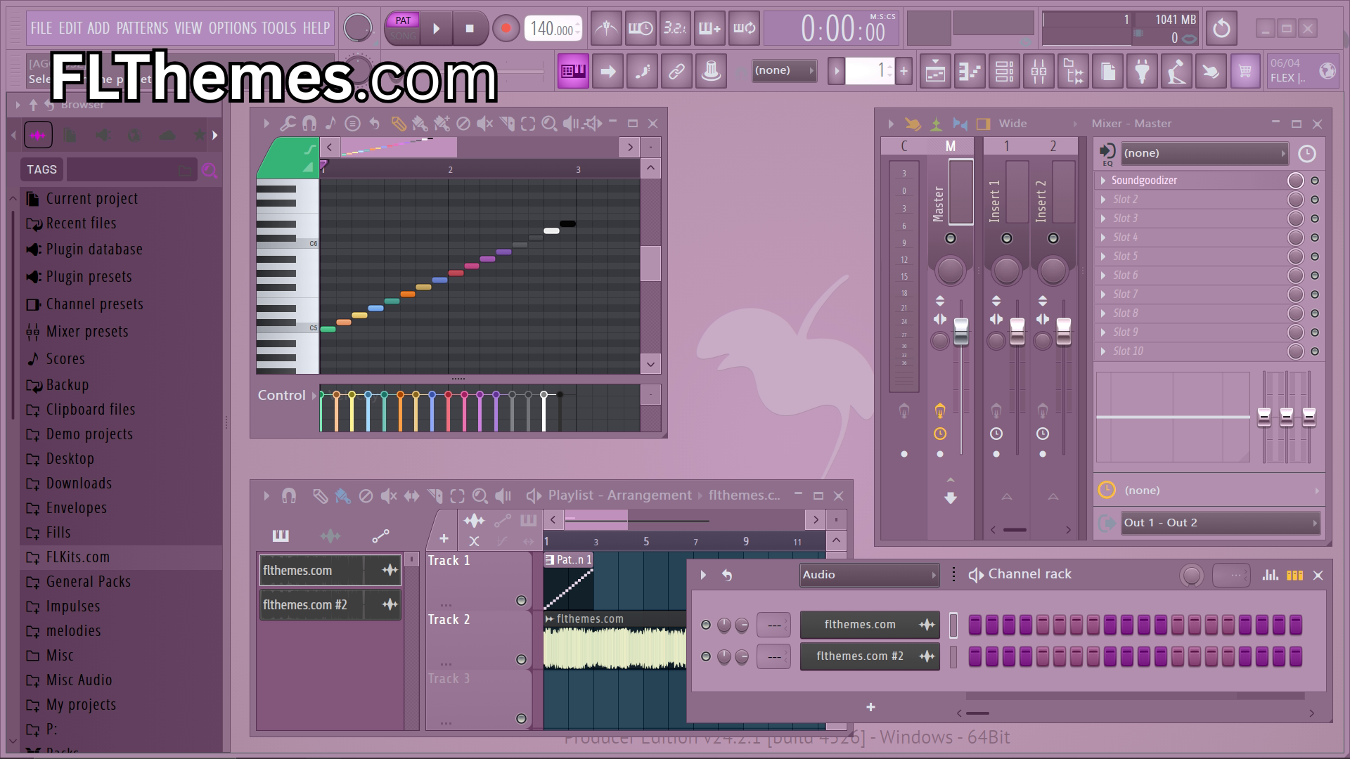
Task: Expand the Soundgoodizer slot arrow menu
Action: [x=1103, y=181]
